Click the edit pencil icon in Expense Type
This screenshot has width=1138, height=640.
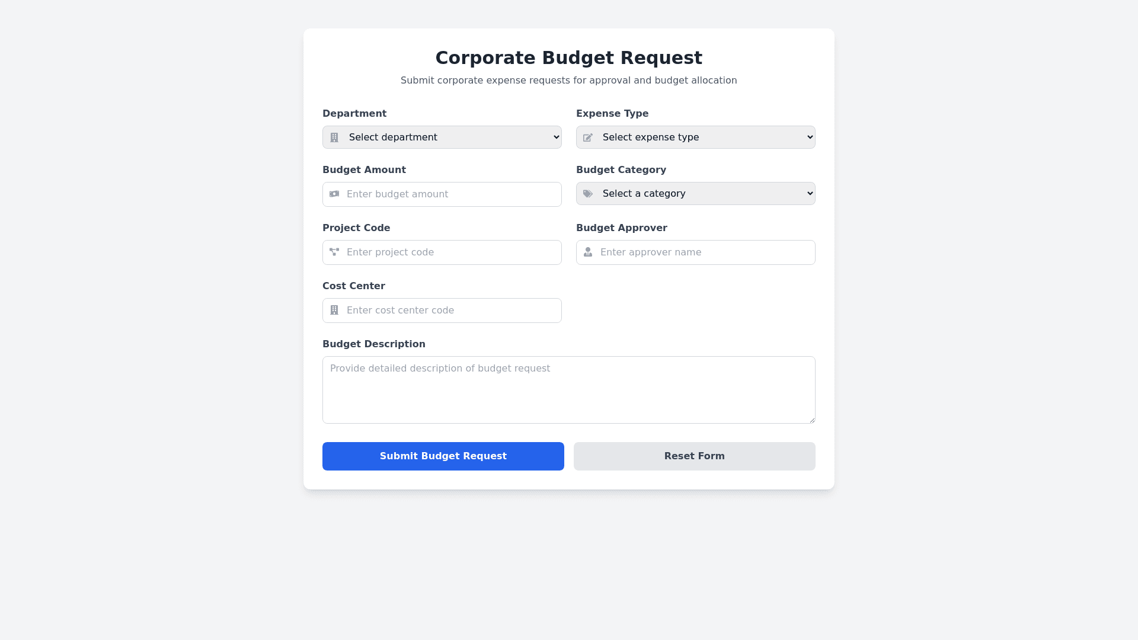[588, 137]
